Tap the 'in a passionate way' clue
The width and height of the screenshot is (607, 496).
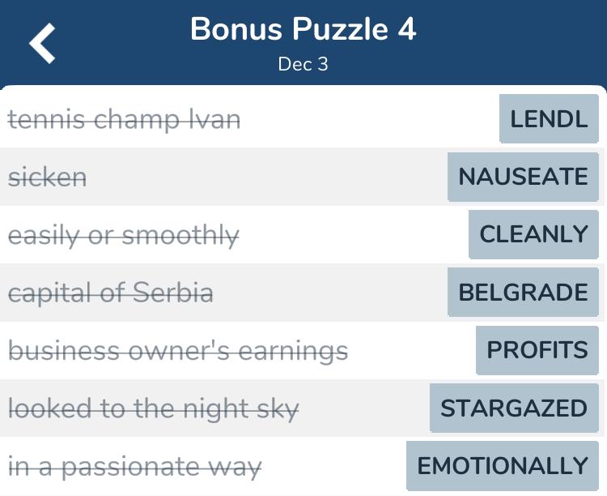click(x=134, y=467)
